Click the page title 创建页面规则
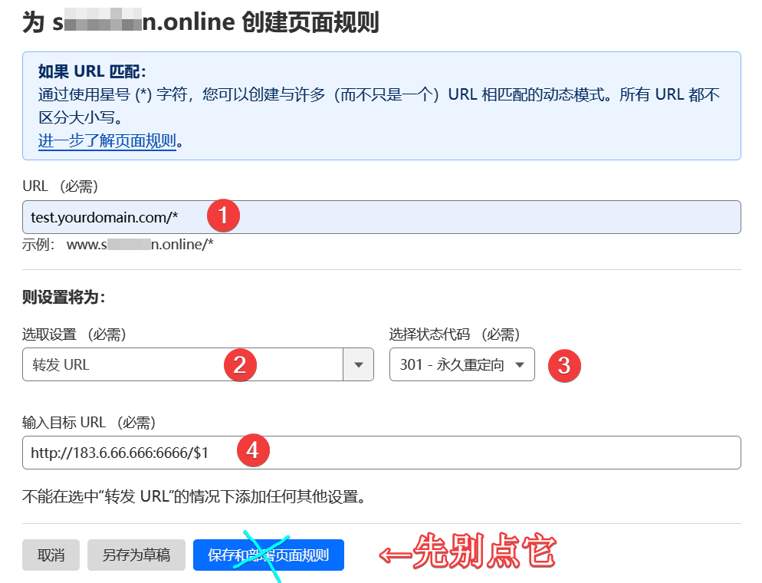The image size is (762, 583). [310, 22]
